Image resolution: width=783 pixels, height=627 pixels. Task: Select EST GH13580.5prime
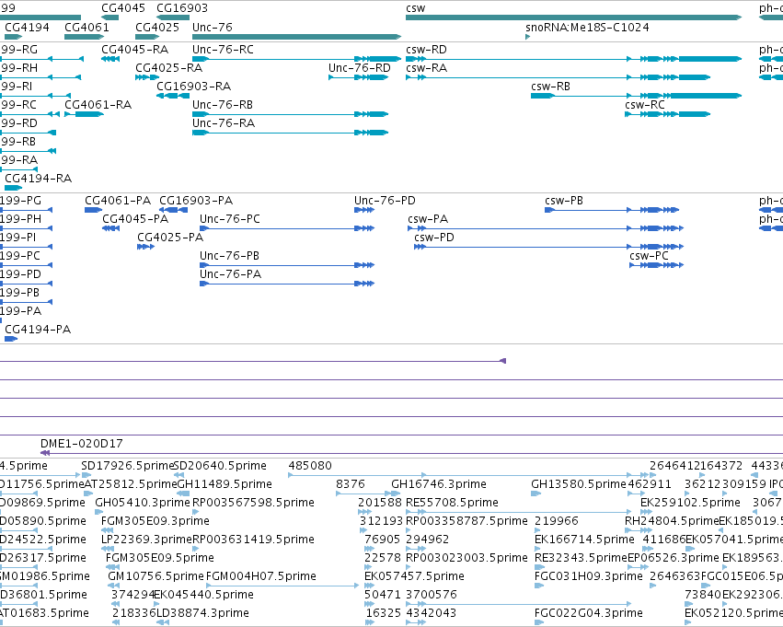(x=578, y=484)
